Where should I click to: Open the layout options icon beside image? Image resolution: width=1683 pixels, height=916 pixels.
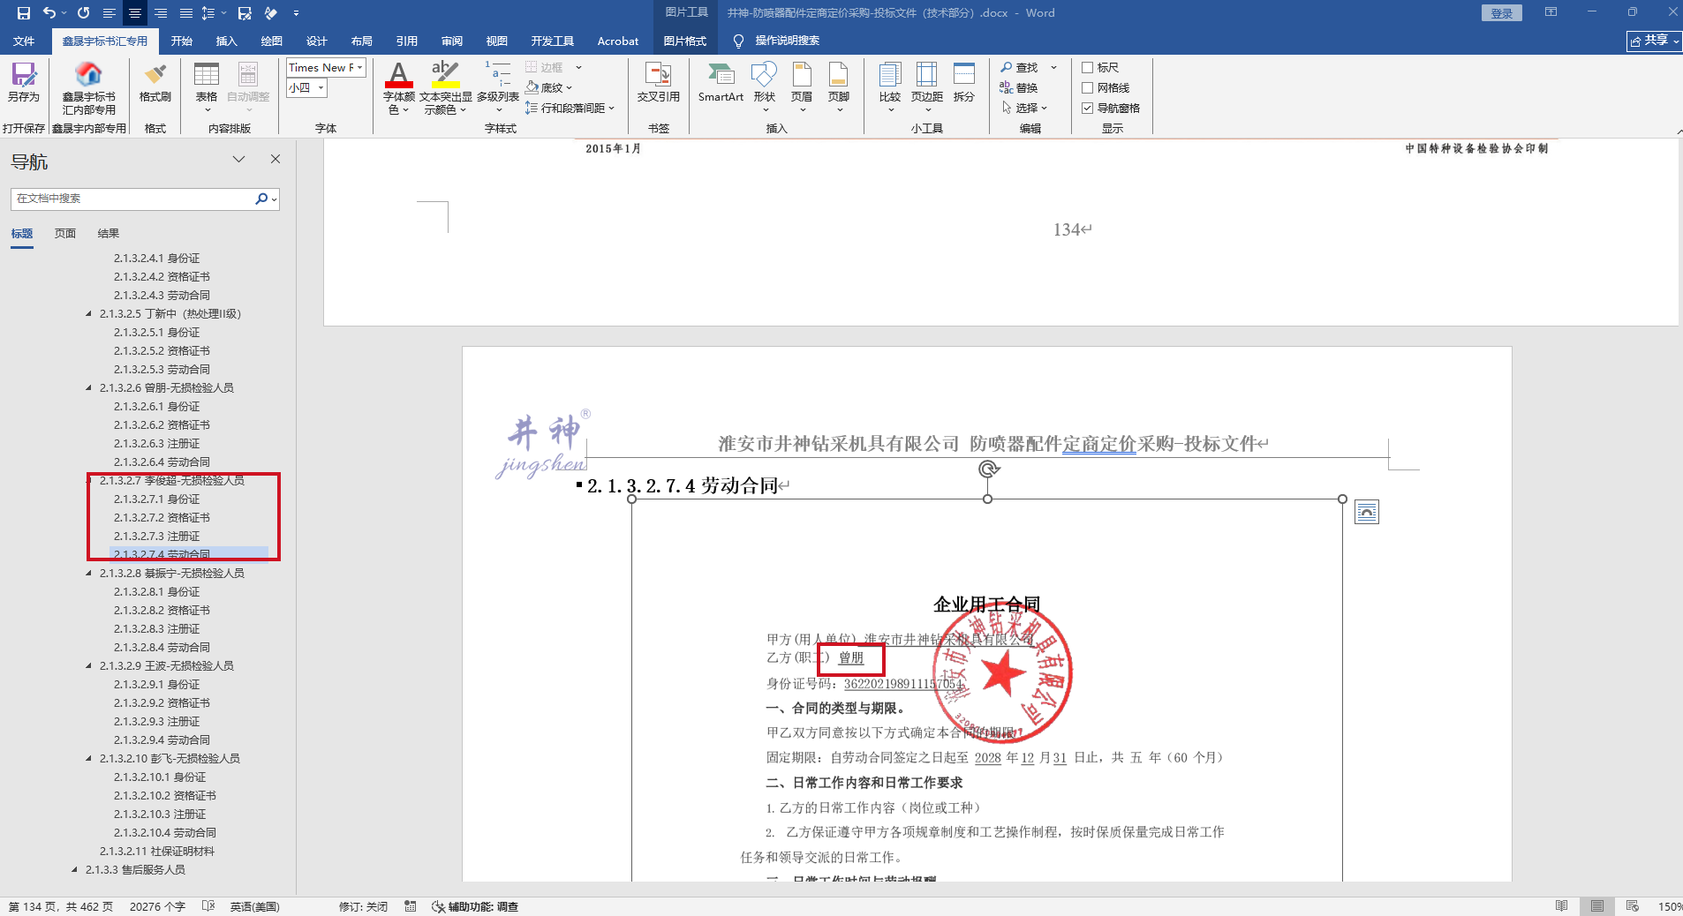tap(1367, 512)
